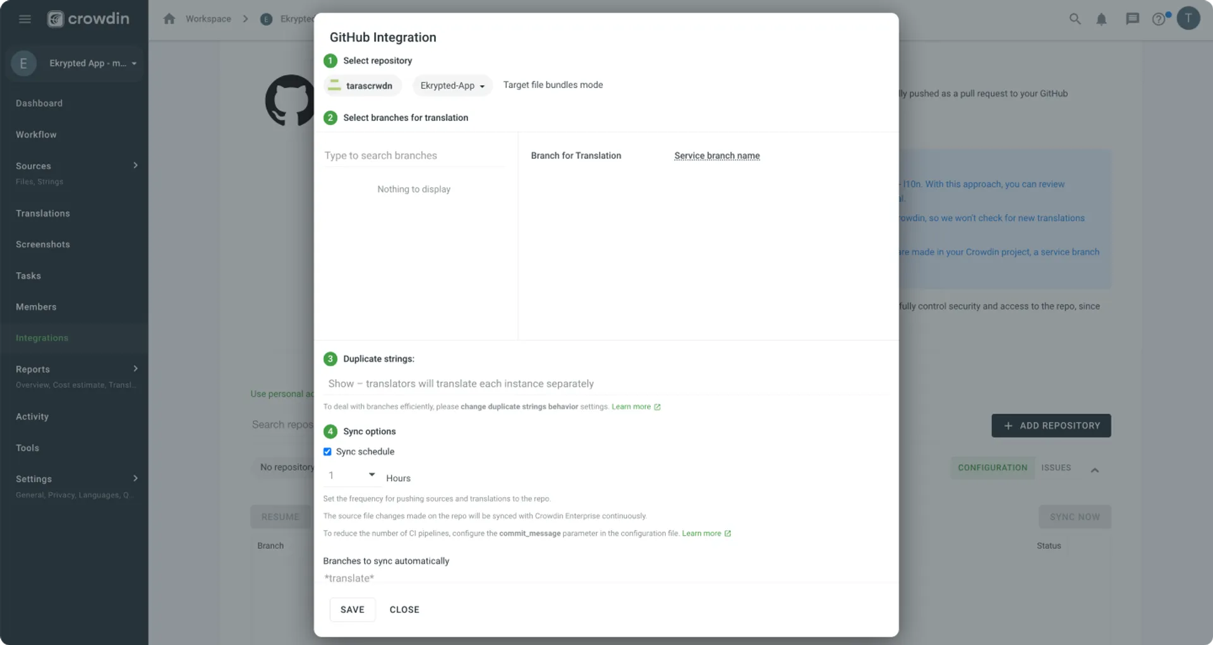The image size is (1213, 645).
Task: Open Learn more link for commit_message
Action: click(x=701, y=534)
